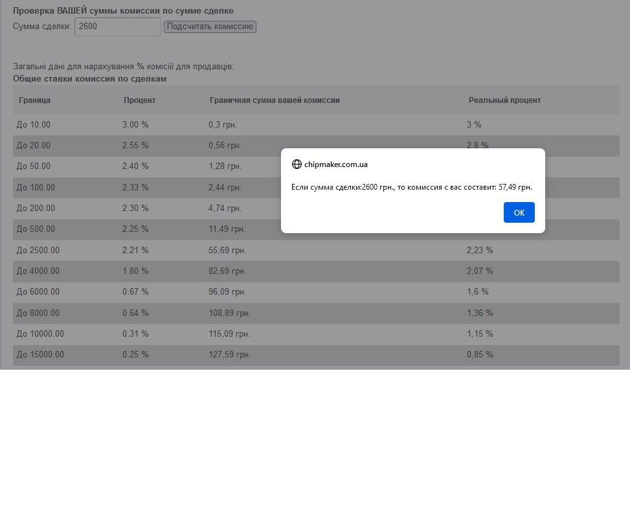Select the 0.31 % percent cell
The width and height of the screenshot is (630, 518).
point(135,334)
